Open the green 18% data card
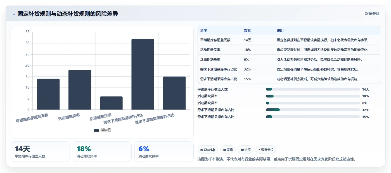Screen dimensions: 391x173 [x=102, y=152]
